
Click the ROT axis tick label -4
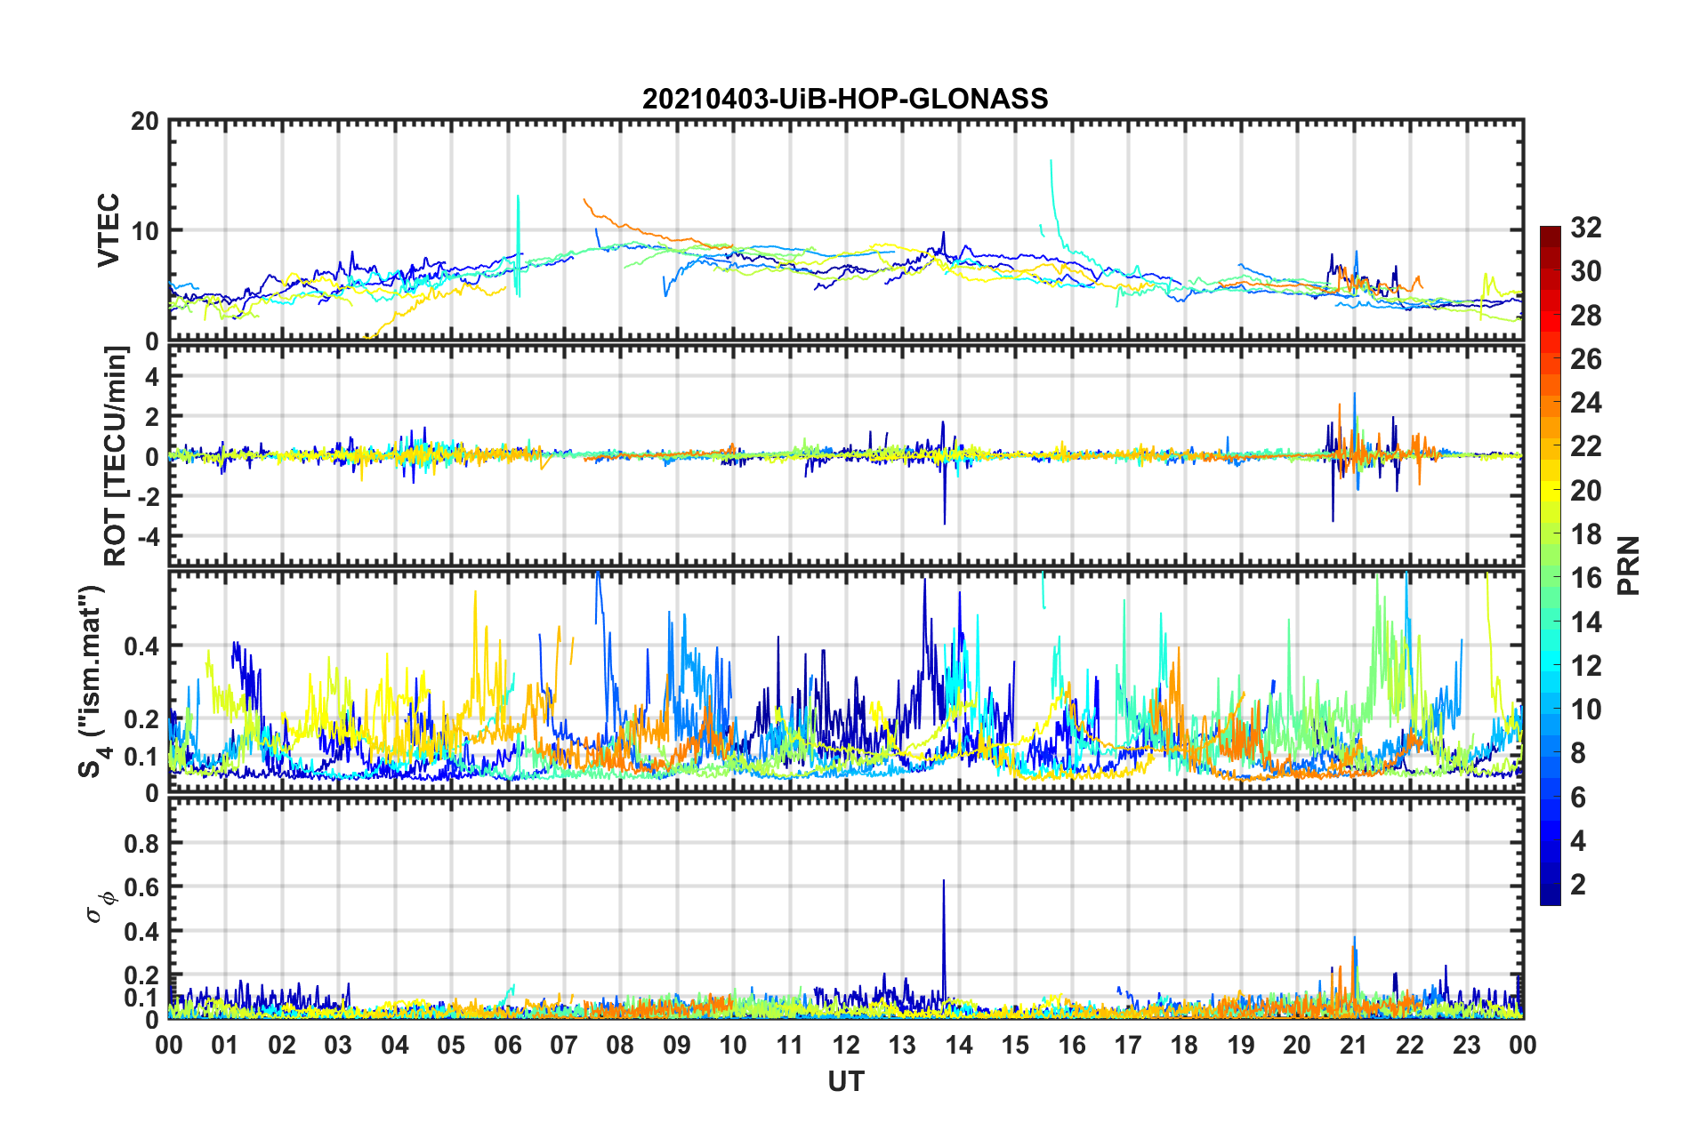(x=145, y=536)
